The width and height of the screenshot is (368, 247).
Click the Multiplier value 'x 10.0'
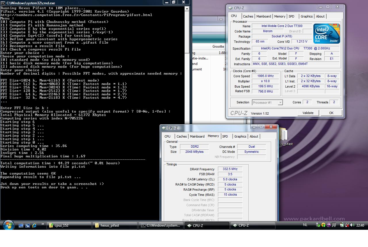pos(265,81)
